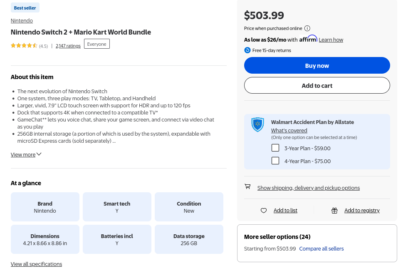
Task: Click the $503.99 price text
Action: tap(264, 15)
